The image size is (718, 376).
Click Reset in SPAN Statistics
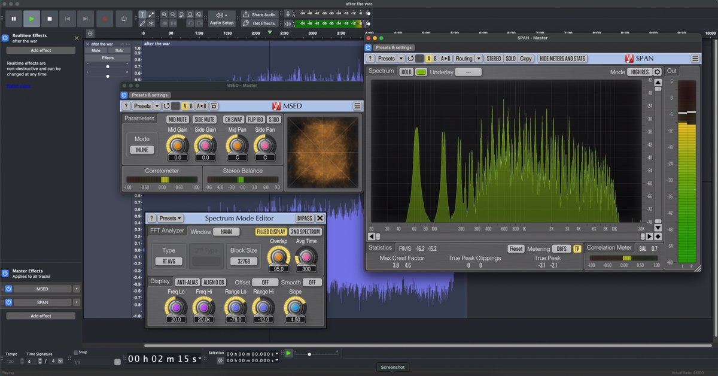[516, 248]
